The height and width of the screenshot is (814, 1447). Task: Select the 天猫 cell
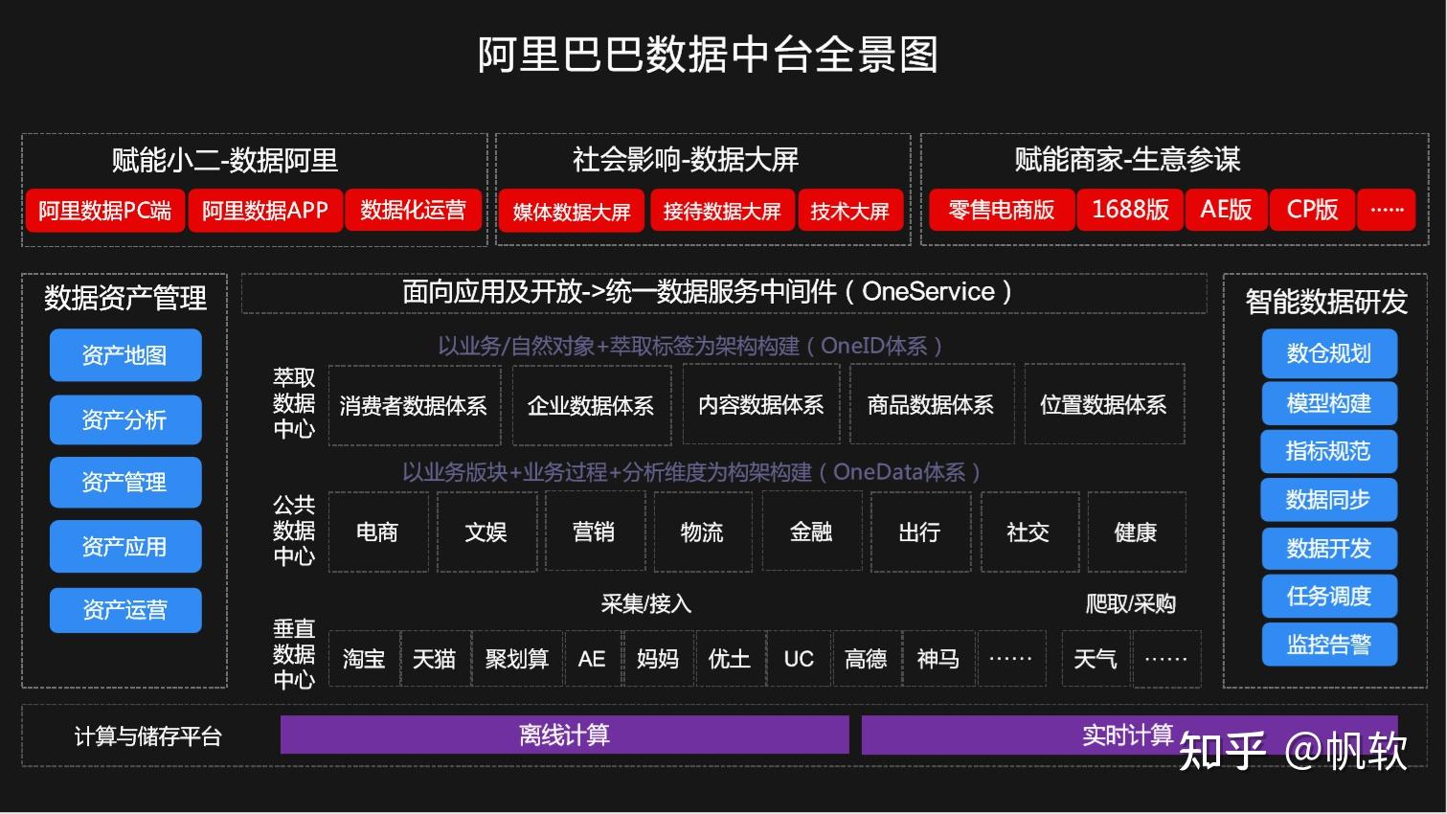coord(435,659)
